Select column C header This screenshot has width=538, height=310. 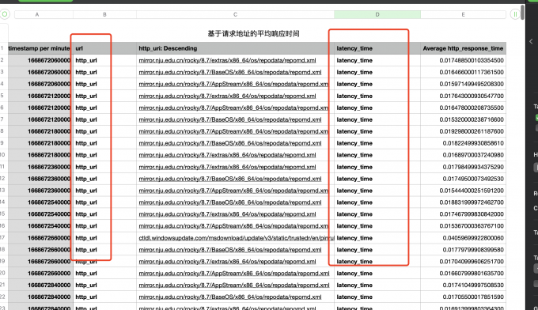235,14
